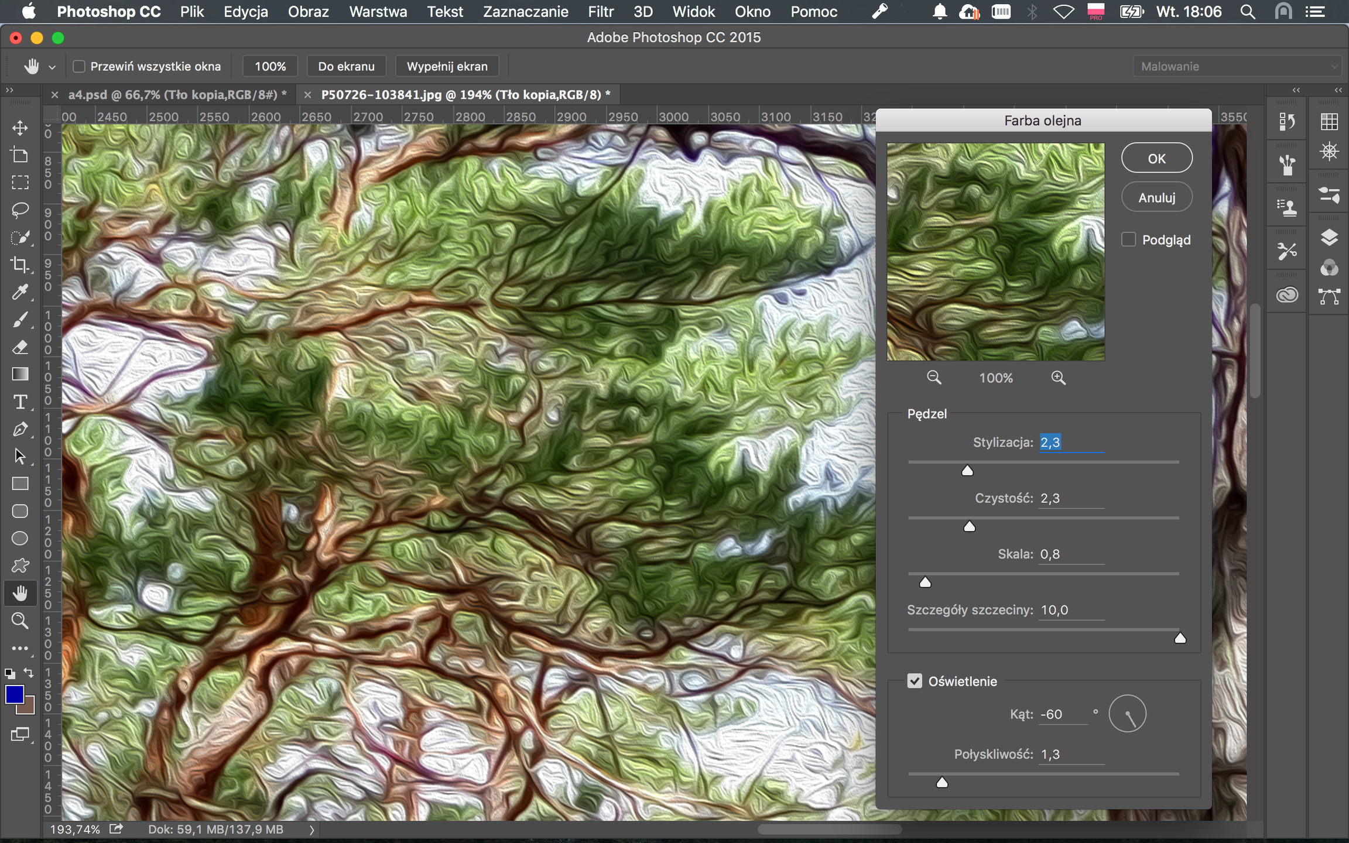Check Przewiń wszystkie okna option
Viewport: 1349px width, 843px height.
[79, 66]
